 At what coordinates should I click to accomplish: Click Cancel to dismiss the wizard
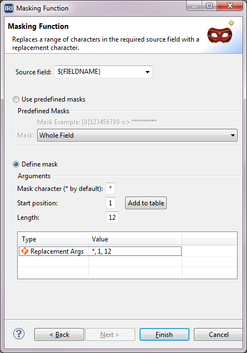(218, 335)
